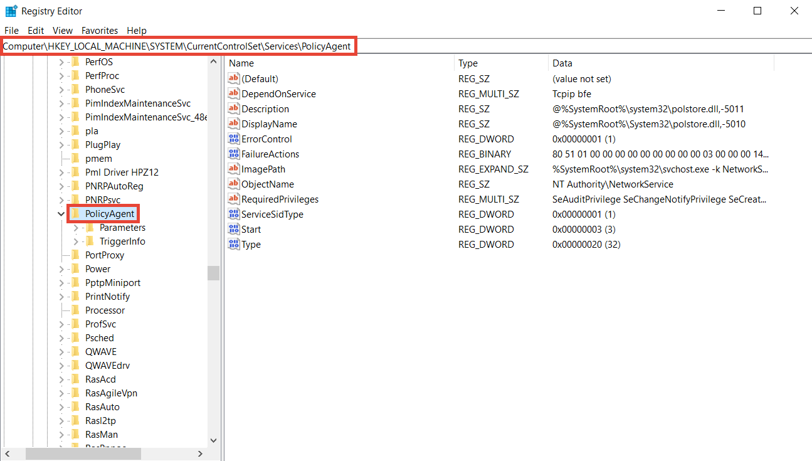The width and height of the screenshot is (812, 461).
Task: Open the Favorites menu
Action: [100, 30]
